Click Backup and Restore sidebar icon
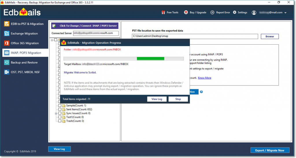The image size is (296, 158). [7, 62]
